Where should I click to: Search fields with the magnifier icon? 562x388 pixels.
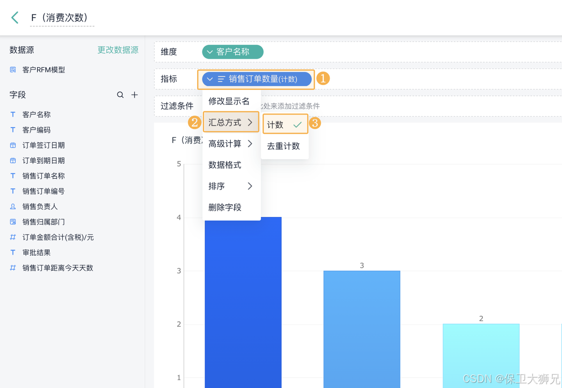(120, 95)
